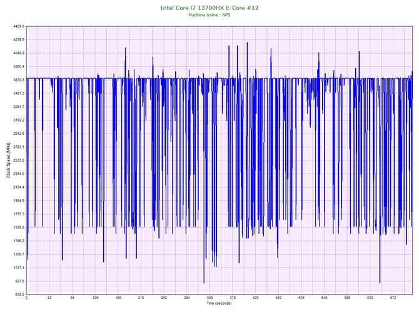Click the 546 tick on time axis
Screen dimensions: 419x314
click(x=325, y=298)
